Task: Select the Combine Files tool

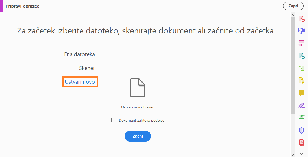Action: pyautogui.click(x=302, y=31)
